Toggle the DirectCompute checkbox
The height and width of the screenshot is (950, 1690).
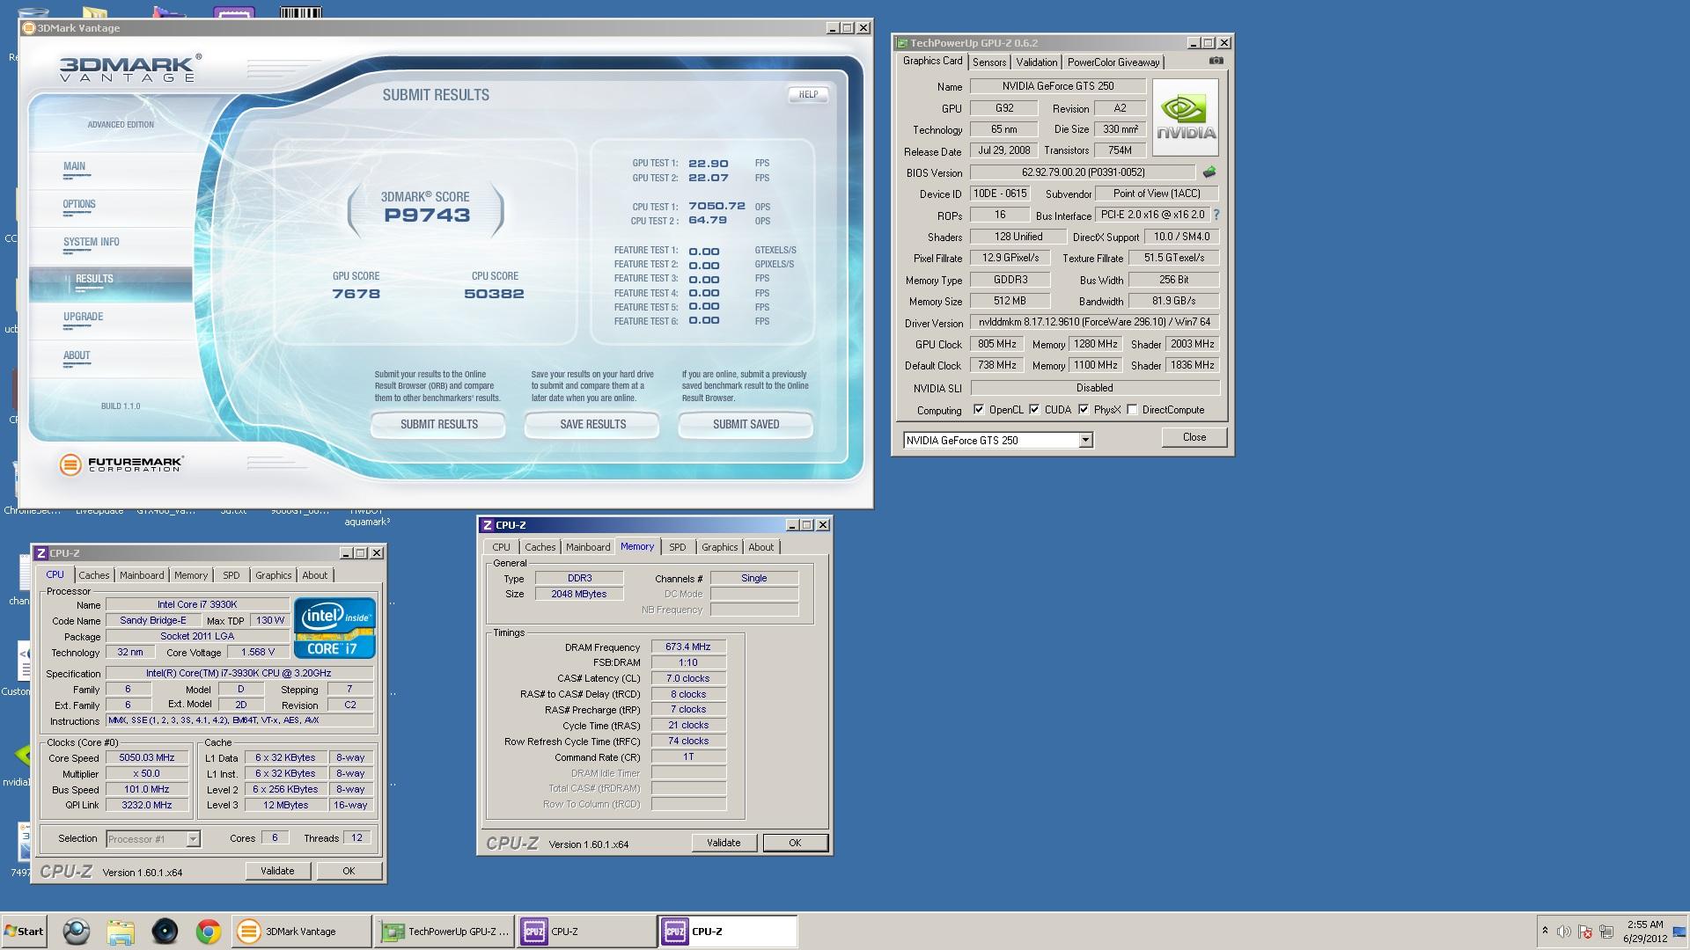[x=1132, y=410]
